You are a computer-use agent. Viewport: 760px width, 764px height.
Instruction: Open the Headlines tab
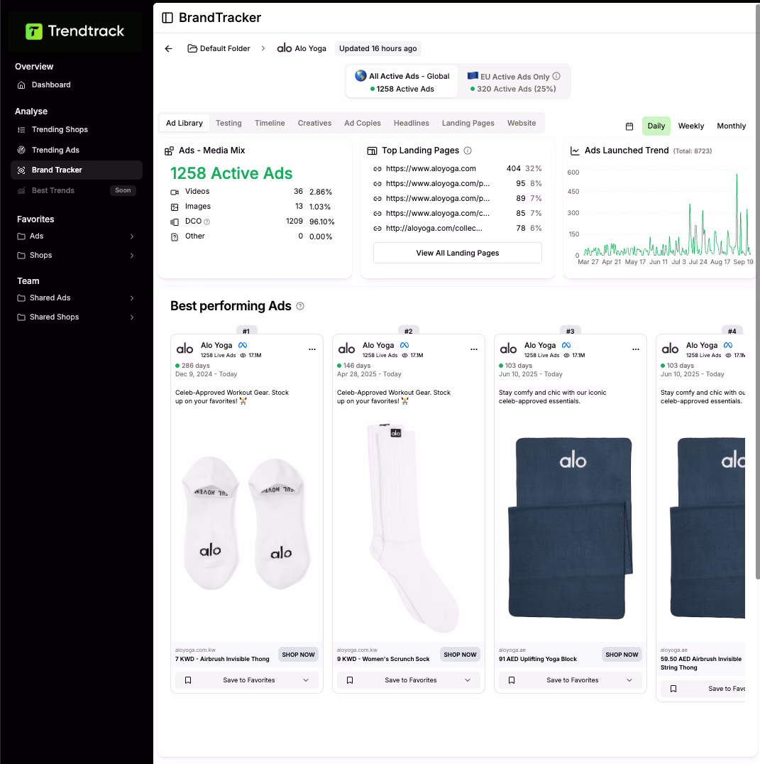[412, 124]
